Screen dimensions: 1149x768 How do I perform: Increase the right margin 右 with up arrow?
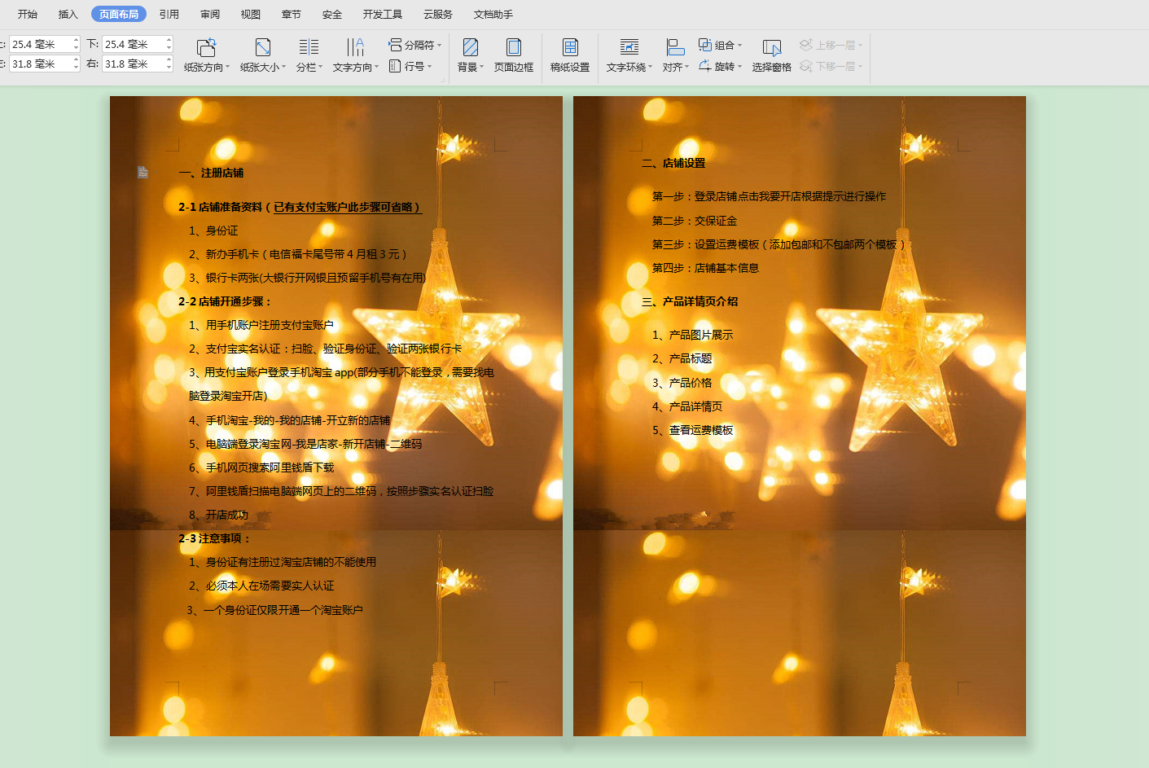pos(169,59)
